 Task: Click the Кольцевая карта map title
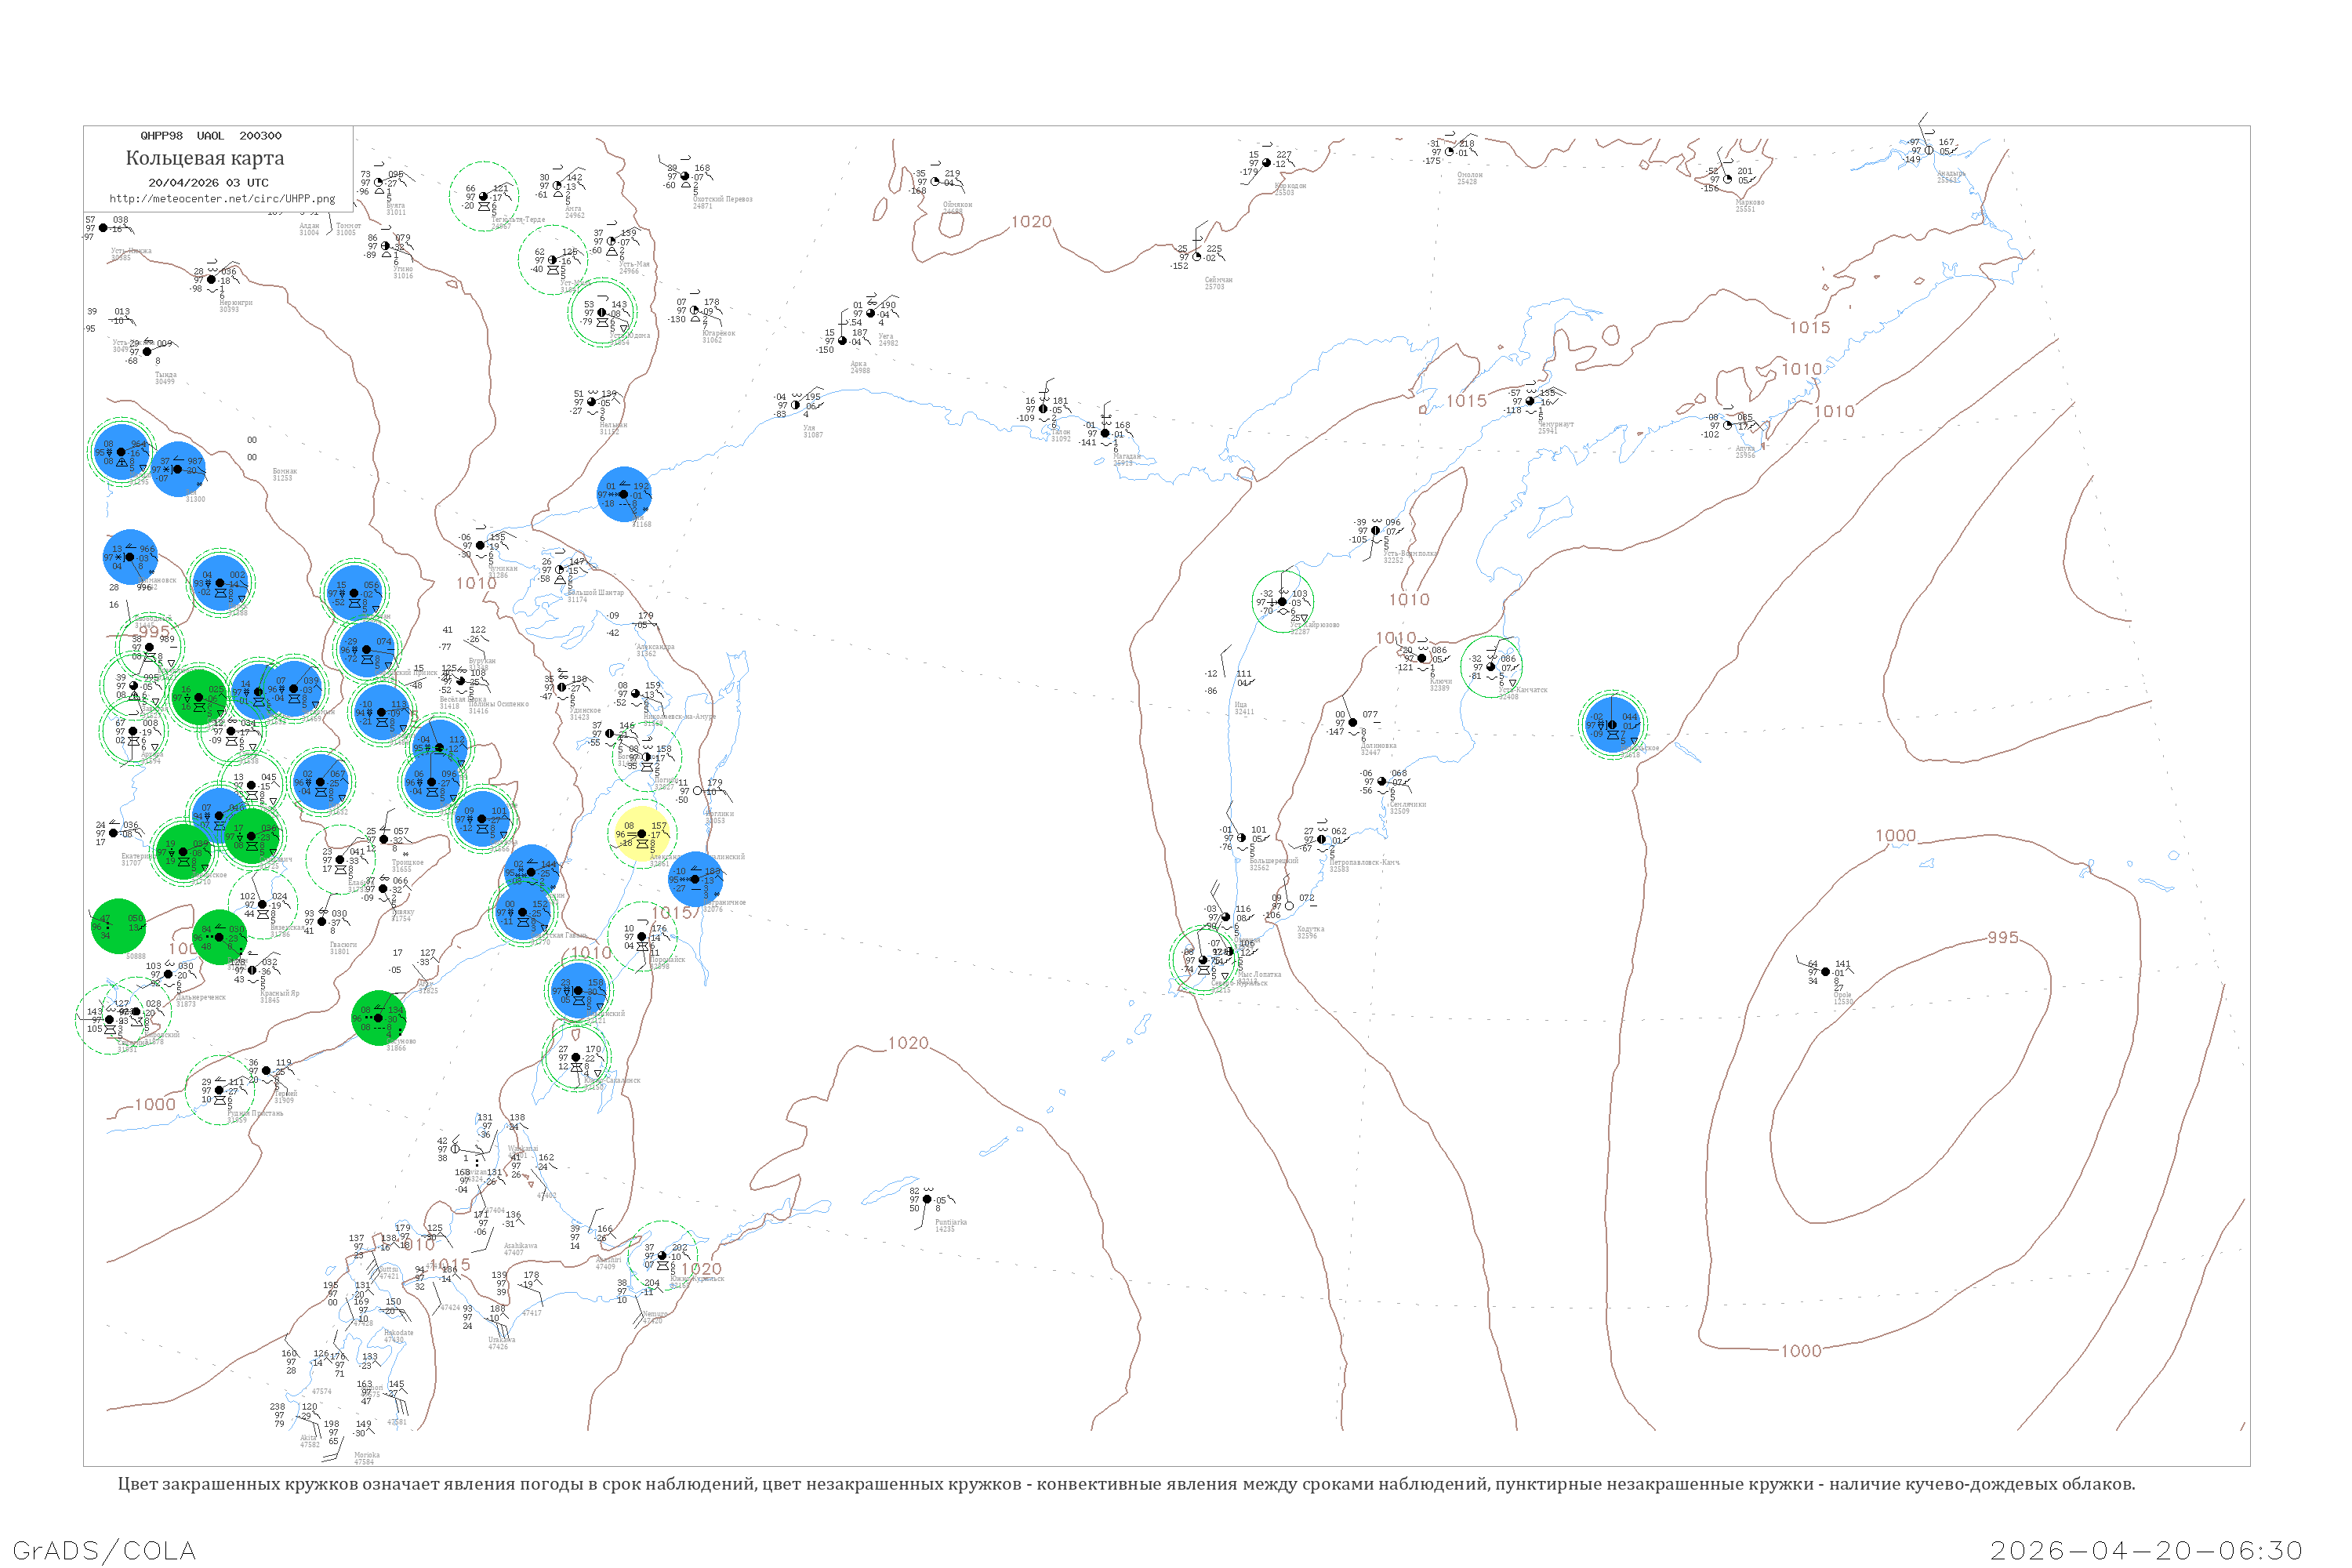coord(205,158)
